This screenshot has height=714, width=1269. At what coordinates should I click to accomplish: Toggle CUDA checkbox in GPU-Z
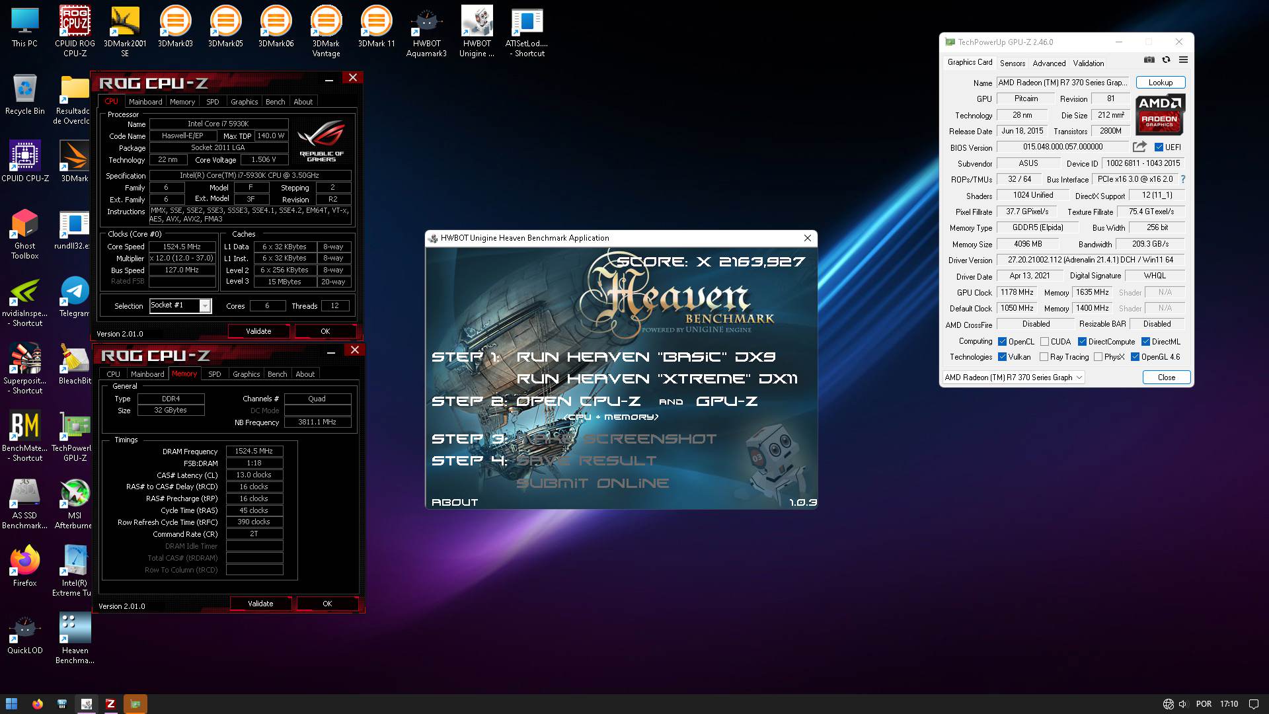coord(1044,342)
